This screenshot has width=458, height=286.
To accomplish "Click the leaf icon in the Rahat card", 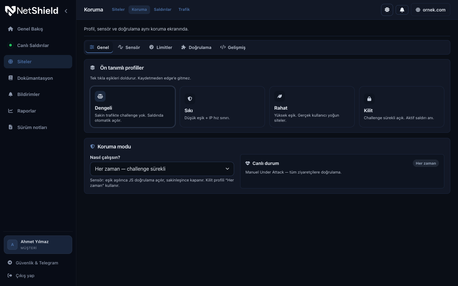I will pyautogui.click(x=280, y=96).
